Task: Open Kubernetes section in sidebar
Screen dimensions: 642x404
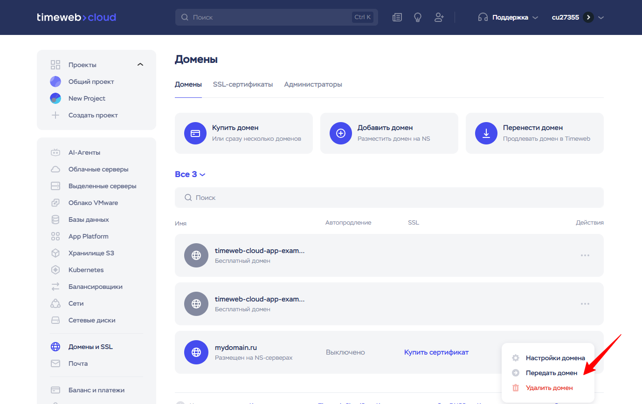Action: 86,270
